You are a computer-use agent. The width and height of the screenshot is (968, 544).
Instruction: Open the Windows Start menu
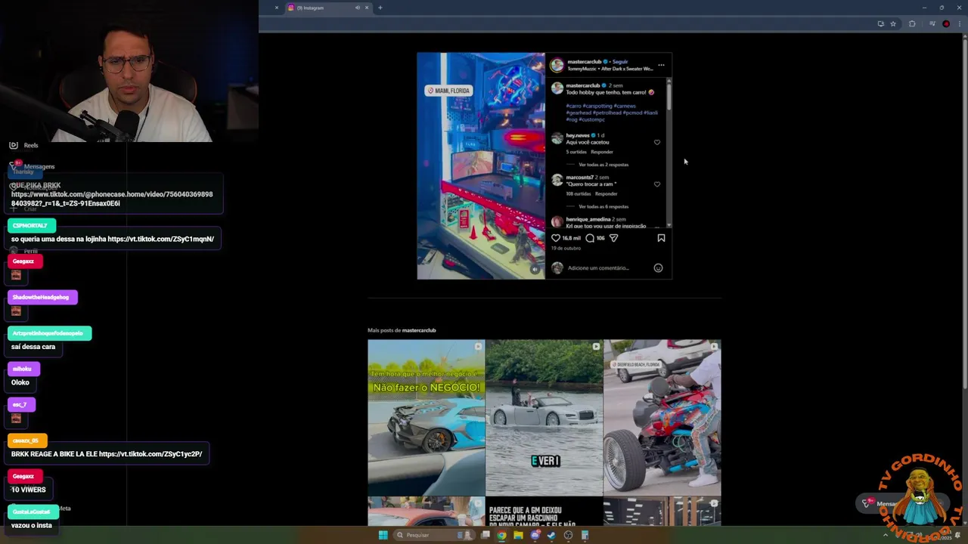[x=383, y=535]
